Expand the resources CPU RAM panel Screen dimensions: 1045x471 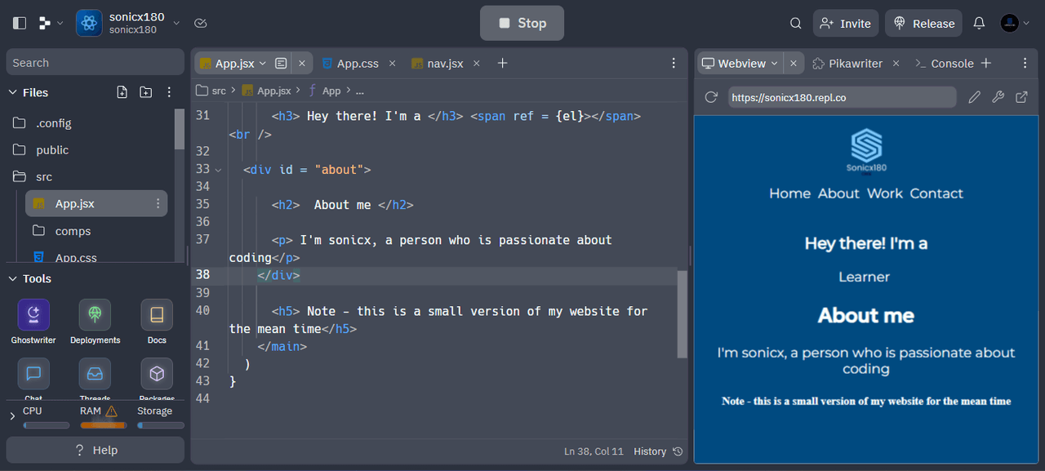[x=12, y=416]
